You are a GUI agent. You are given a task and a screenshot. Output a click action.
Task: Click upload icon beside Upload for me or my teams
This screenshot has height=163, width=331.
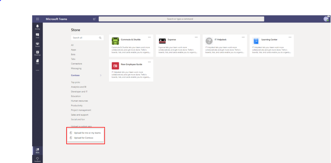coord(71,133)
